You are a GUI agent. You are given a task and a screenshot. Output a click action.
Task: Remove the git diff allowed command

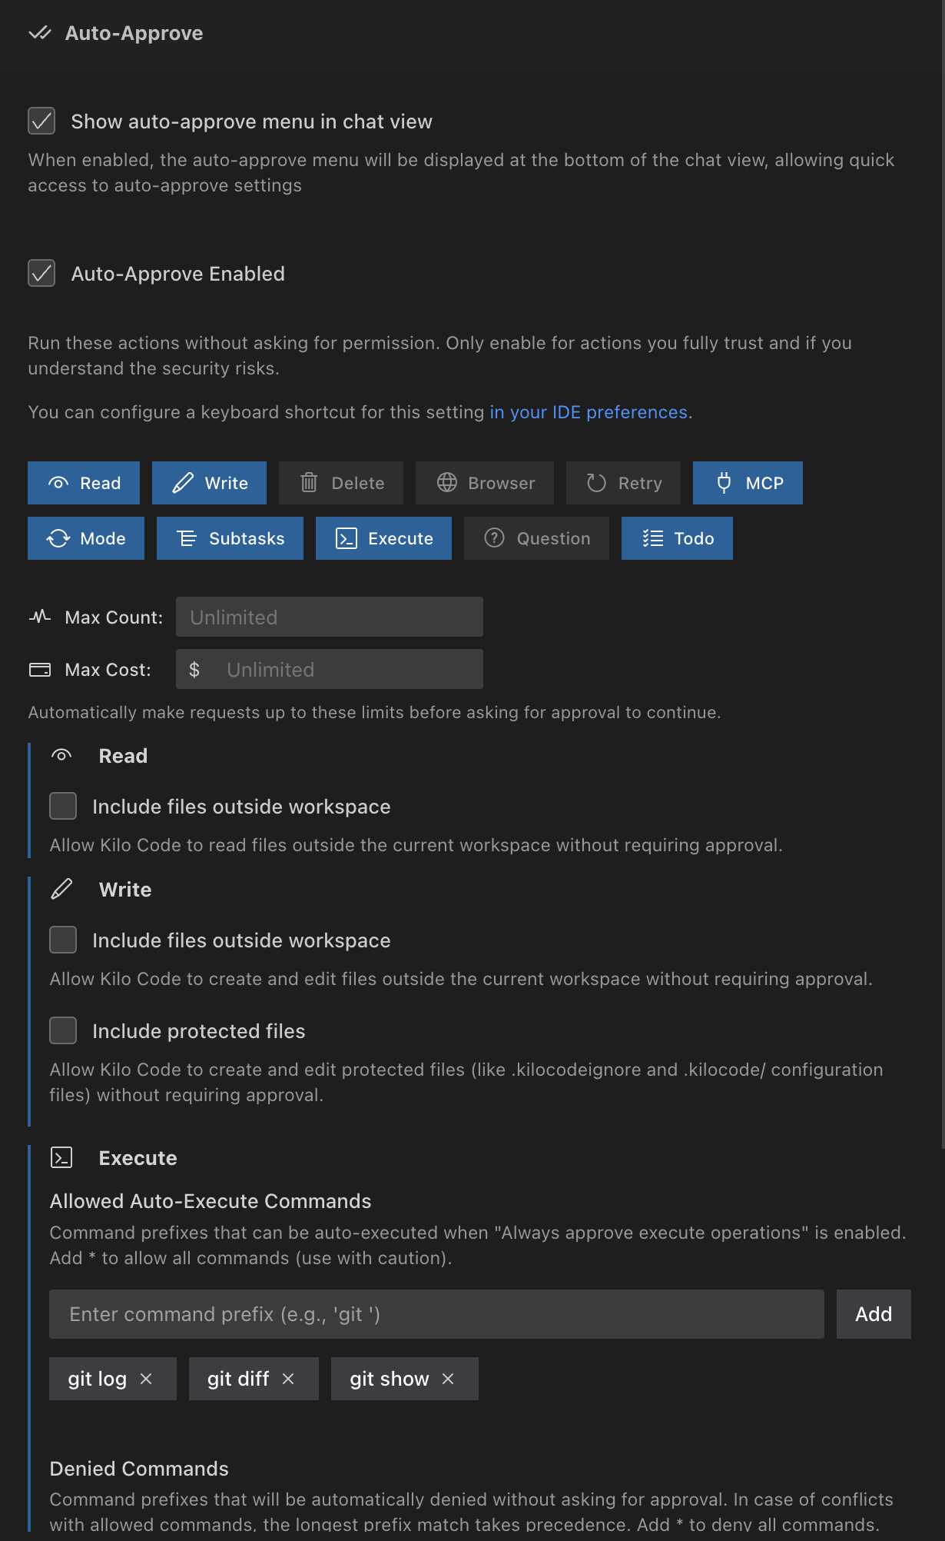point(288,1379)
